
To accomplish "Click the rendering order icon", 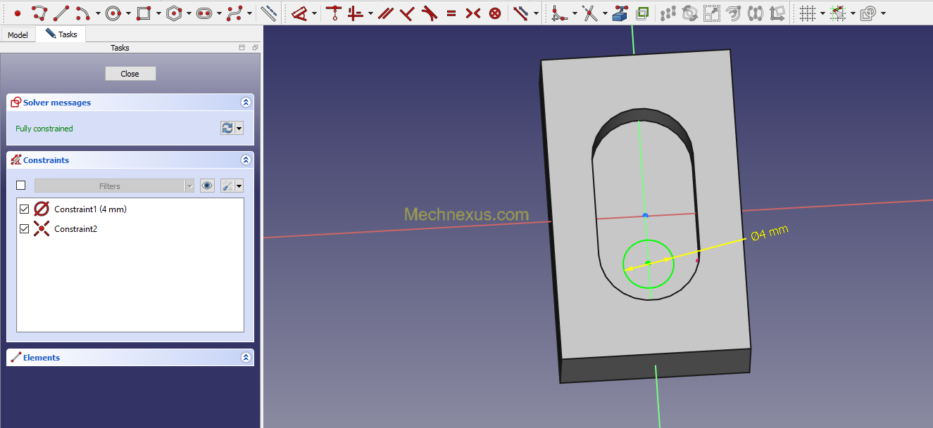I will [x=868, y=13].
